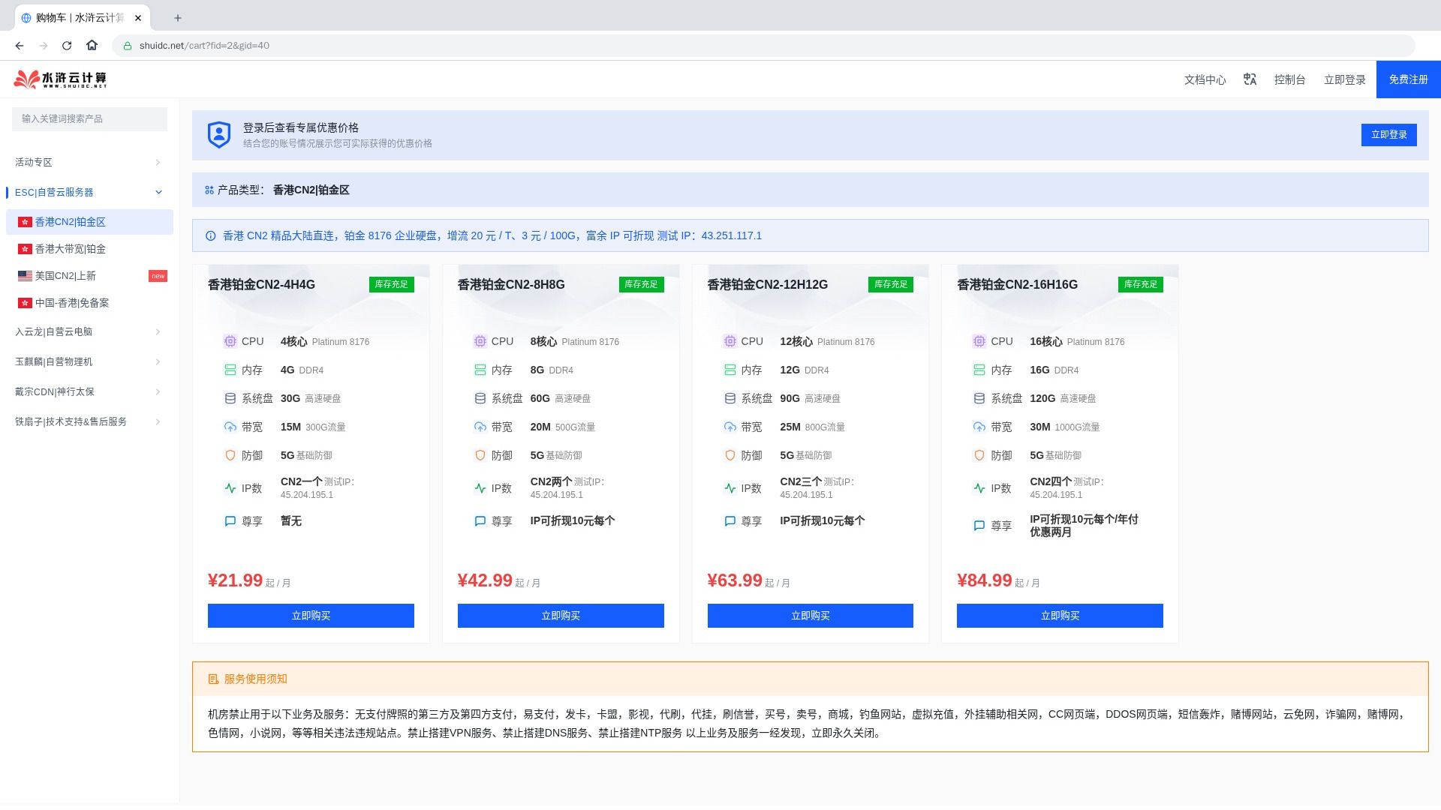The height and width of the screenshot is (810, 1441).
Task: Click 系统盘 icon in 12H12G card
Action: pos(730,399)
